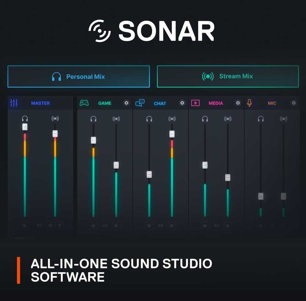Click the Chat stream mix fader handle
The width and height of the screenshot is (306, 301).
[172, 134]
